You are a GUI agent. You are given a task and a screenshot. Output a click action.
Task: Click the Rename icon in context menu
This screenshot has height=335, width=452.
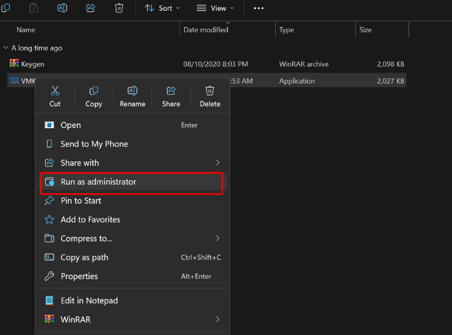click(132, 91)
